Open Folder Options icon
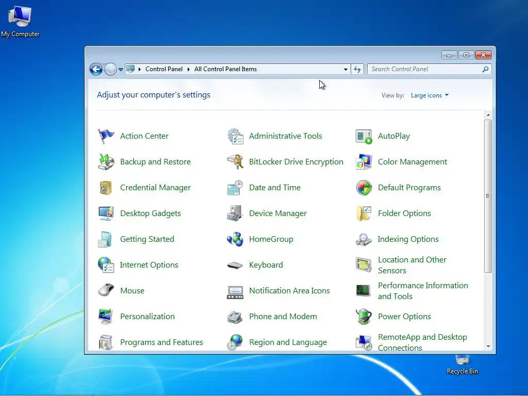Viewport: 528px width, 396px height. [x=364, y=213]
